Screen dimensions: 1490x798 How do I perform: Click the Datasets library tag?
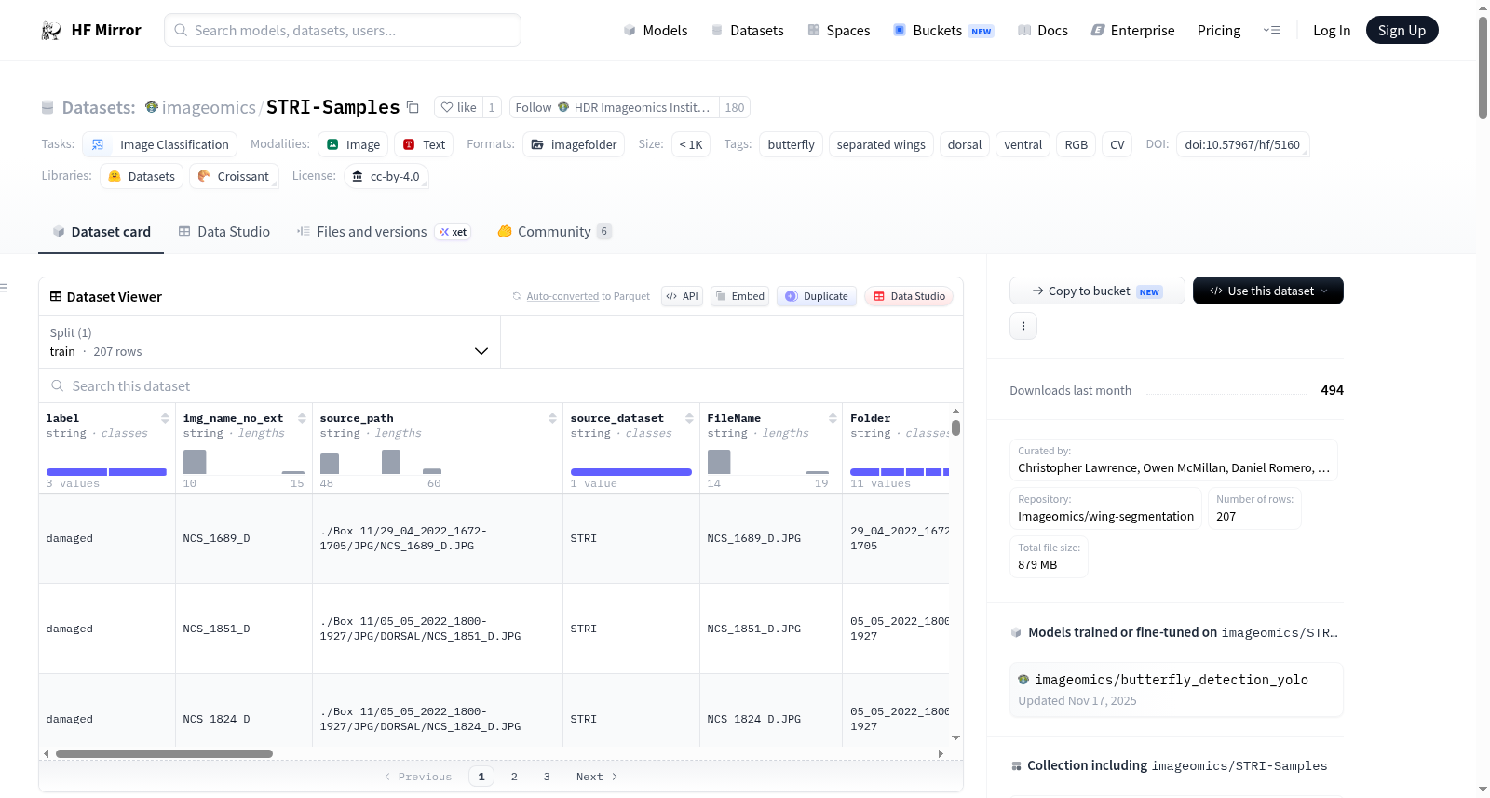pos(142,176)
